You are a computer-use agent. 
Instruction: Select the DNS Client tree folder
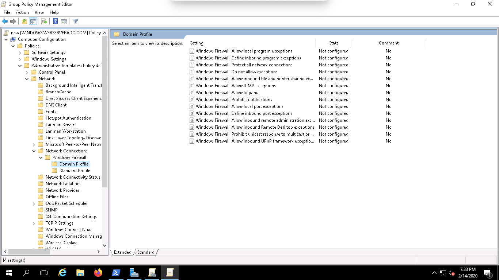click(x=56, y=105)
